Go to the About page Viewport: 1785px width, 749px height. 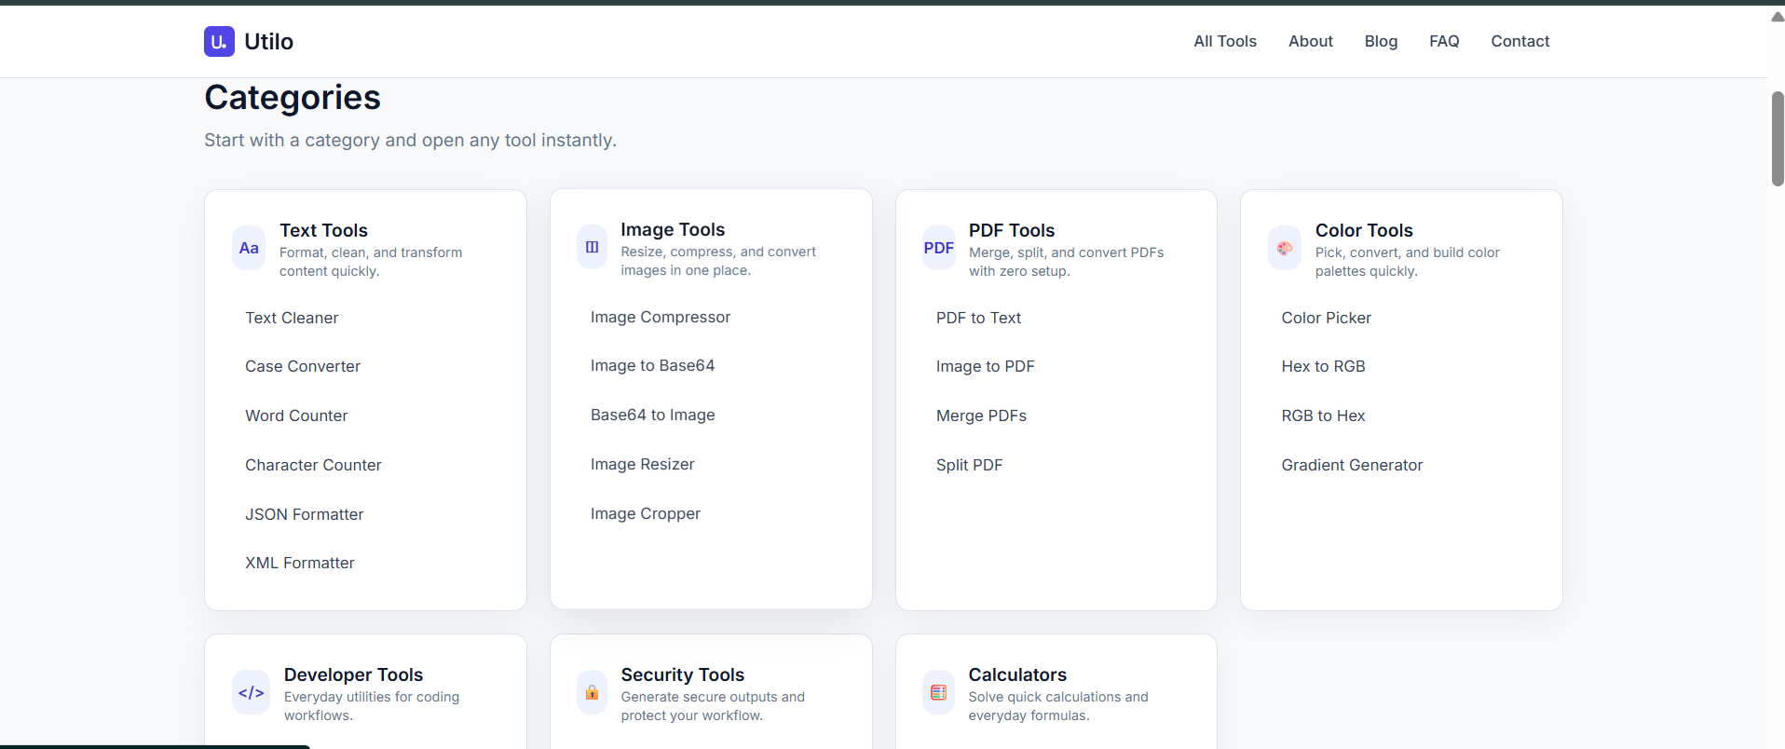[x=1311, y=41]
